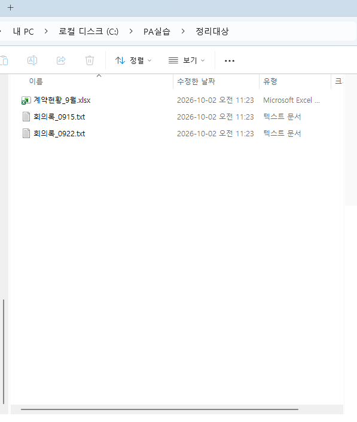357x422 pixels.
Task: Open the three-dot See more menu
Action: click(x=230, y=61)
